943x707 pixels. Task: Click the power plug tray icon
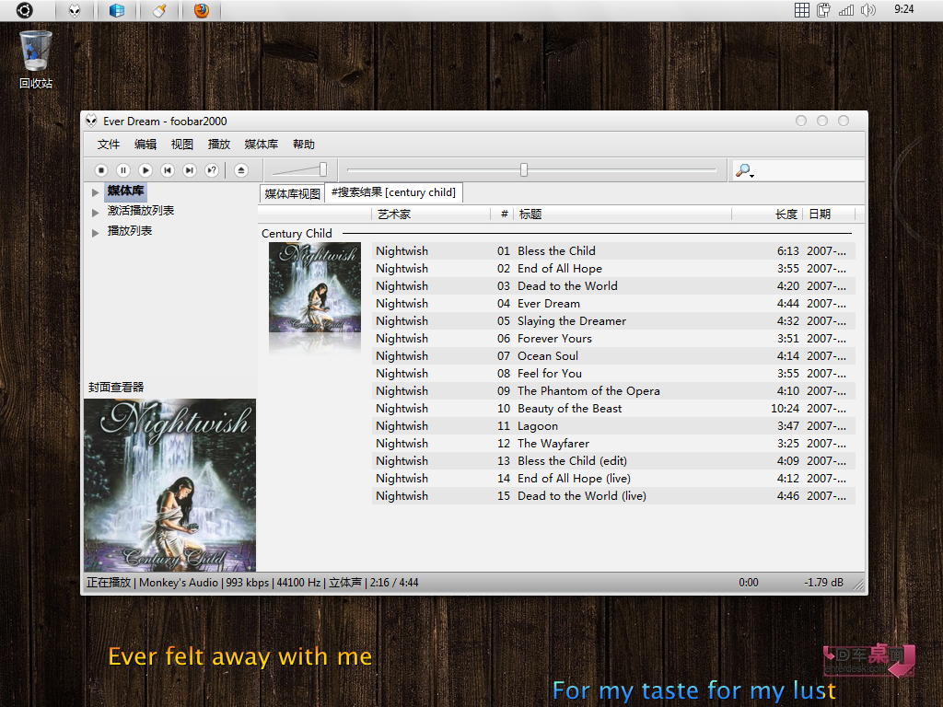[824, 9]
